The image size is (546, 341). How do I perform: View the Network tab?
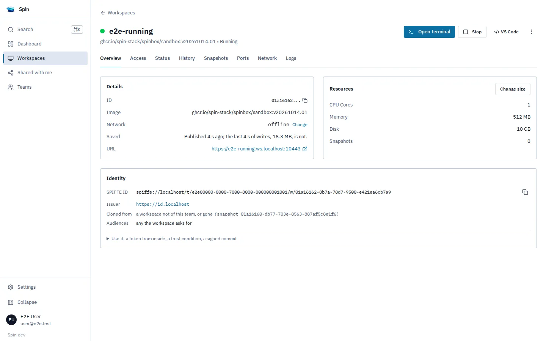[x=267, y=58]
